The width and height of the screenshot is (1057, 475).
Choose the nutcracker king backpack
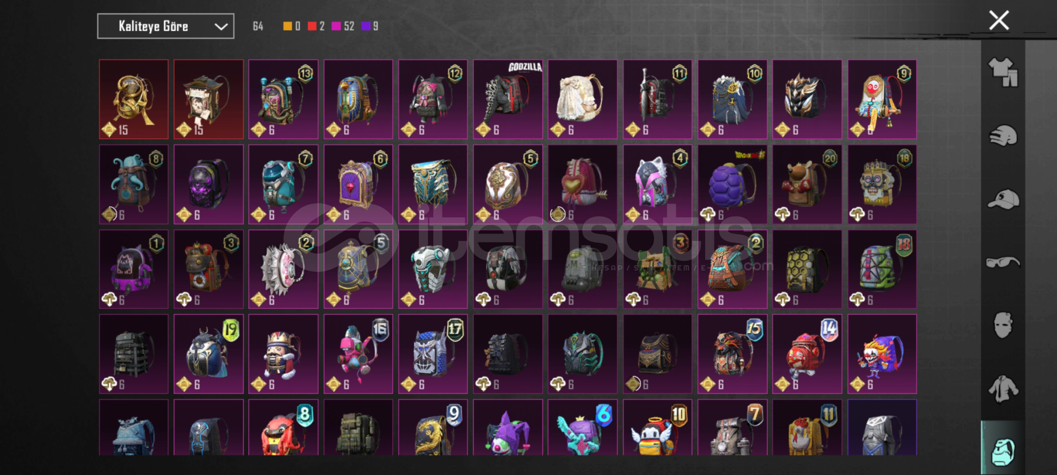(x=283, y=354)
